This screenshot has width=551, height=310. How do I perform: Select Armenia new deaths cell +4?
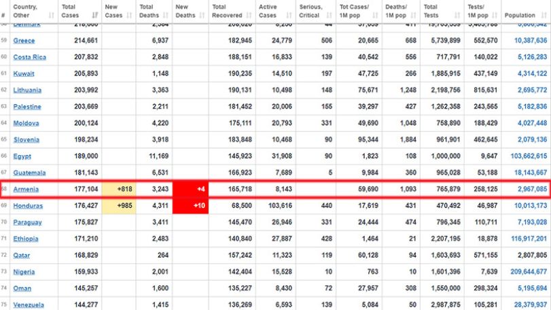click(190, 190)
